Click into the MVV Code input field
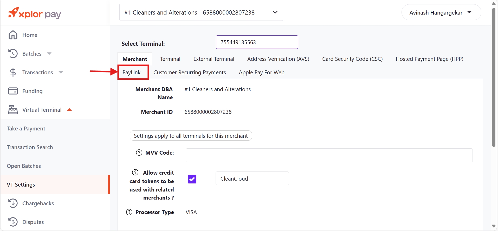 click(x=329, y=155)
